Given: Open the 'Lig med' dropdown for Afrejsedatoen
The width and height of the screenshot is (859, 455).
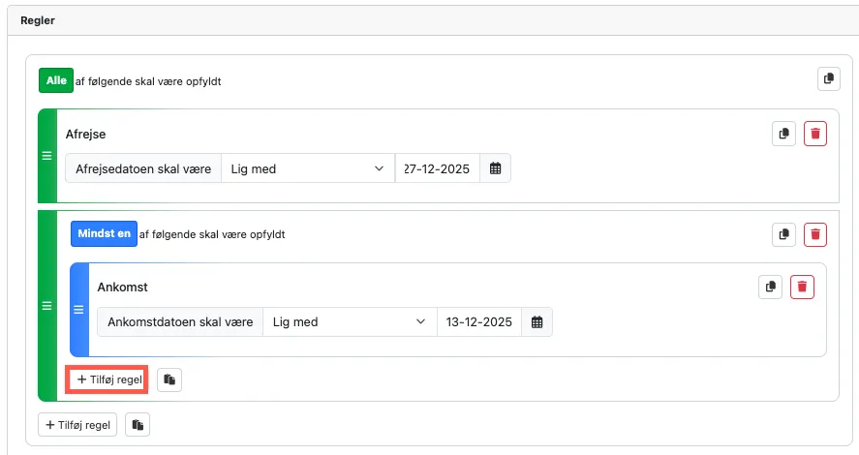Looking at the screenshot, I should click(x=307, y=168).
